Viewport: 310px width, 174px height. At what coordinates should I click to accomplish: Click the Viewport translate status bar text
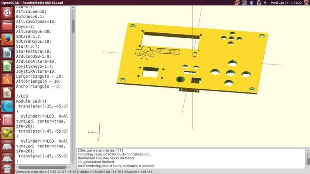pos(84,172)
